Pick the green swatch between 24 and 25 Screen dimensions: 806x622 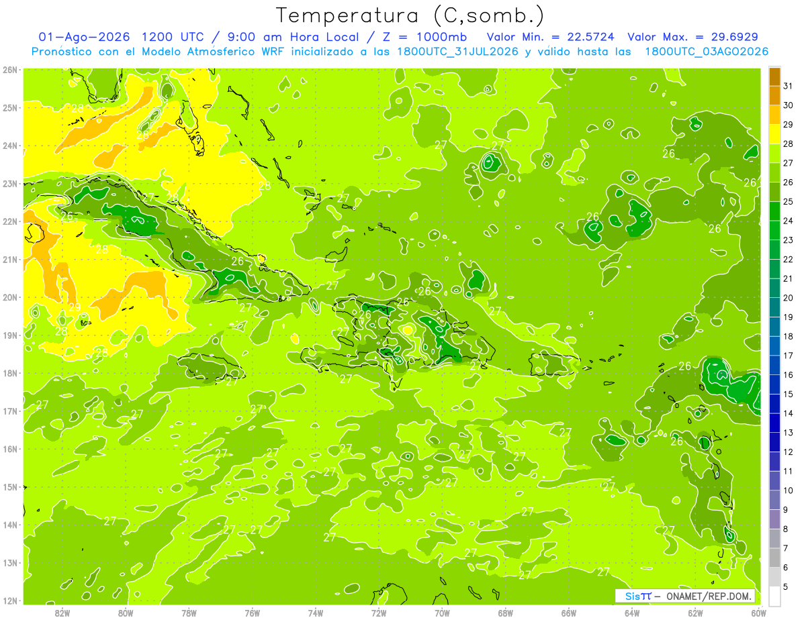(774, 211)
